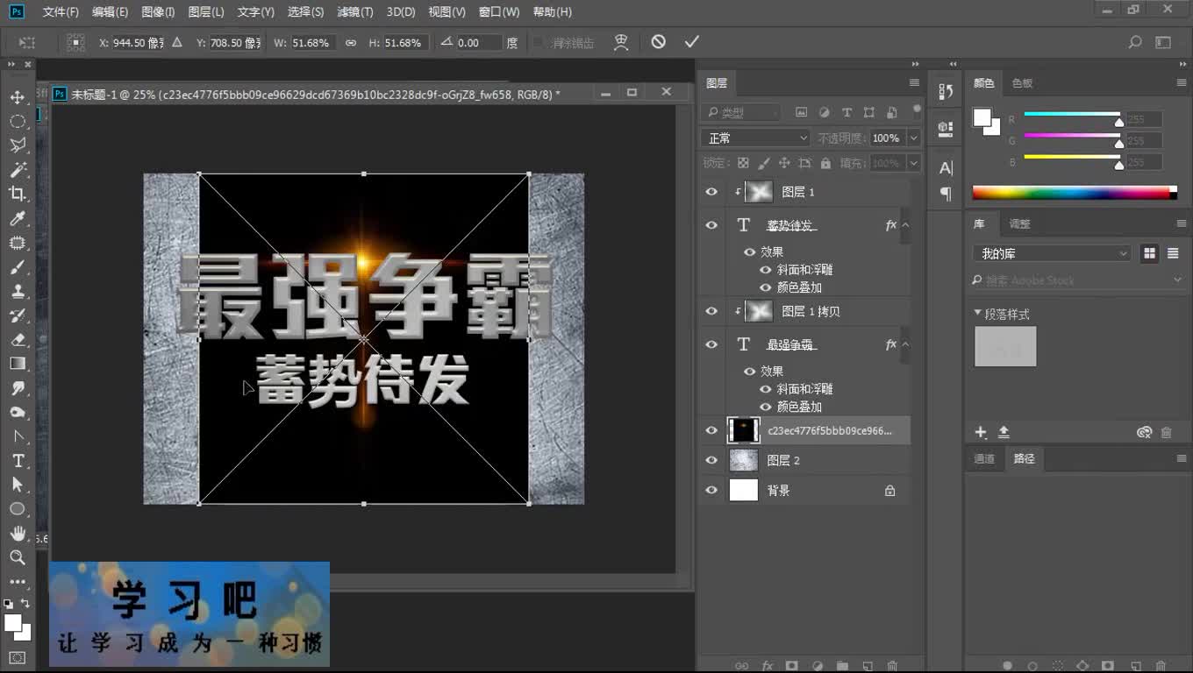This screenshot has height=673, width=1193.
Task: Delete layer using trash icon in Layers panel
Action: click(x=893, y=666)
